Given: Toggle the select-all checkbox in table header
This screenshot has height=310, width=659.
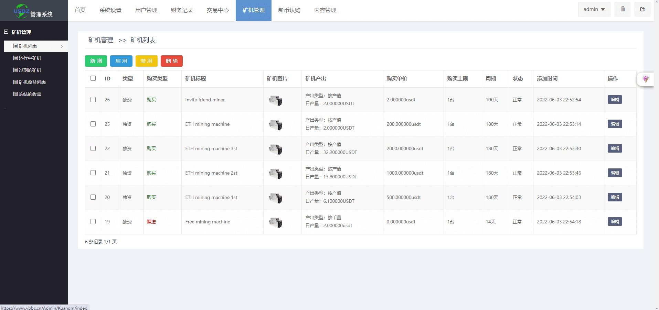Looking at the screenshot, I should coord(93,78).
